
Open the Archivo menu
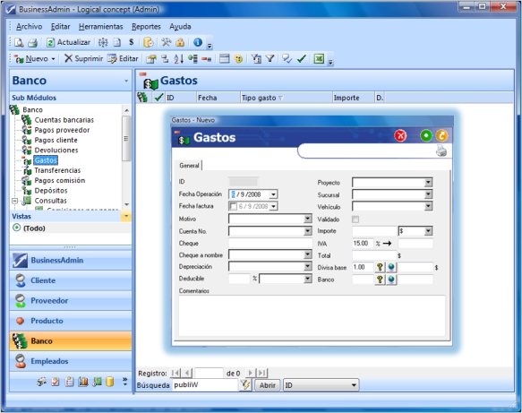point(29,26)
